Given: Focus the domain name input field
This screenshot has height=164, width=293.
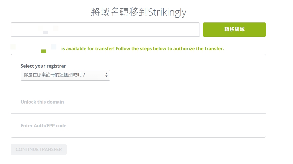Looking at the screenshot, I should (x=105, y=30).
